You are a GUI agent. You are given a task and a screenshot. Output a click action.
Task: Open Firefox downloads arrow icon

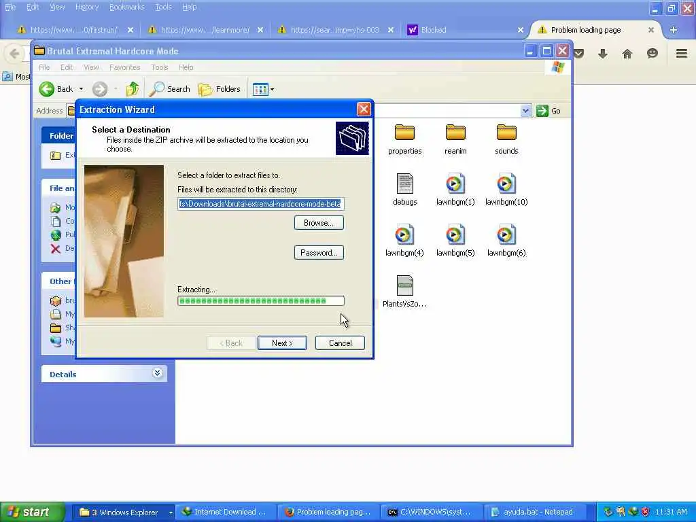(602, 54)
